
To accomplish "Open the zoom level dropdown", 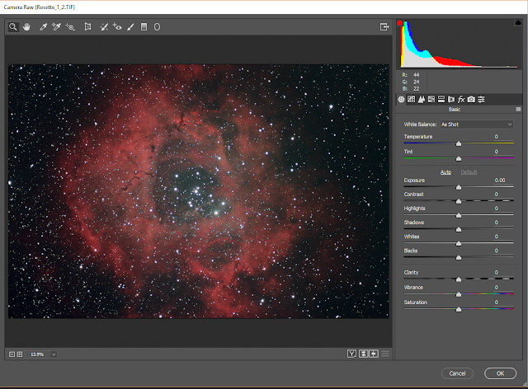I will click(x=54, y=354).
